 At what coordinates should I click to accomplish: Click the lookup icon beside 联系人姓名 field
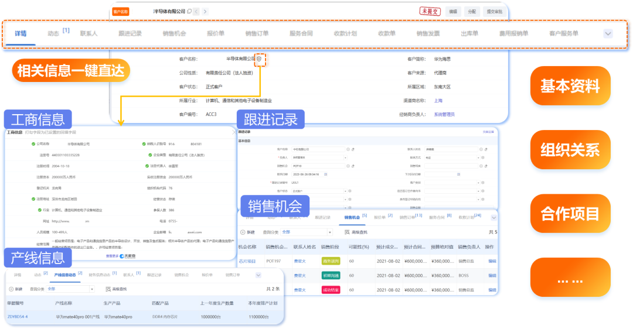[481, 149]
